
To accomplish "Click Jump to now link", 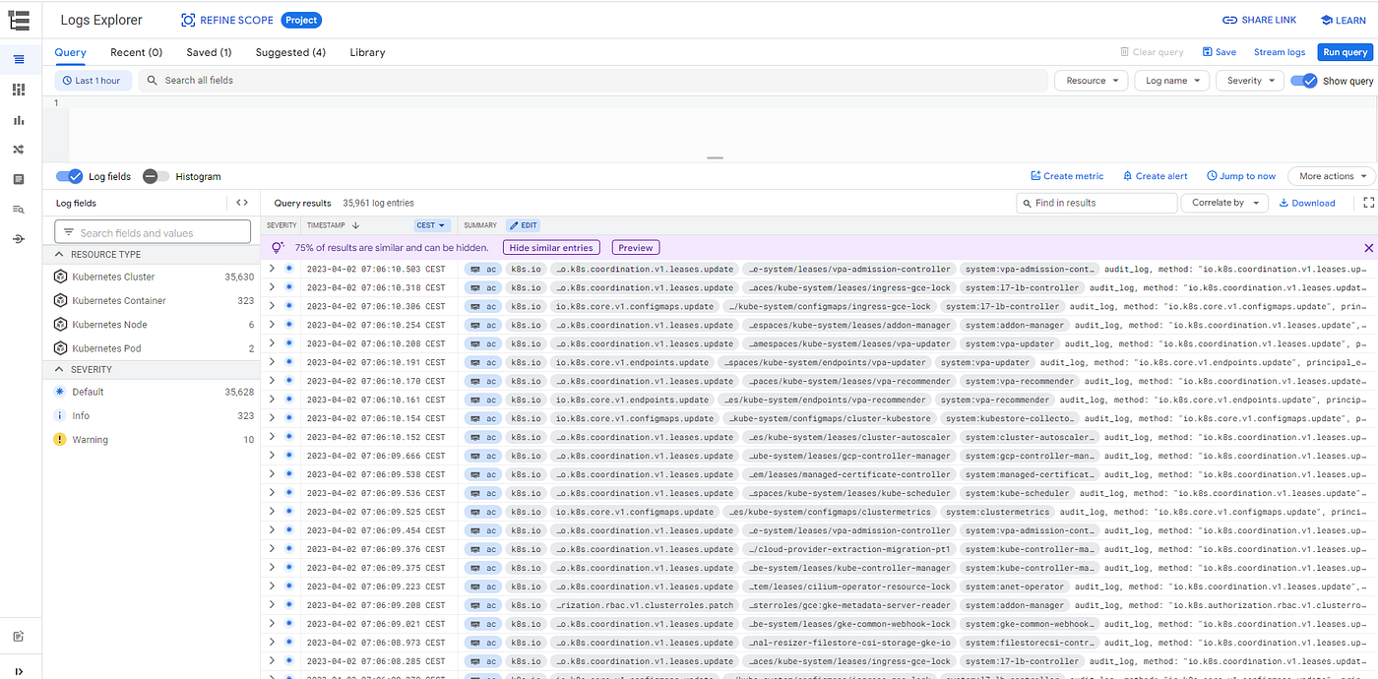I will [x=1241, y=176].
